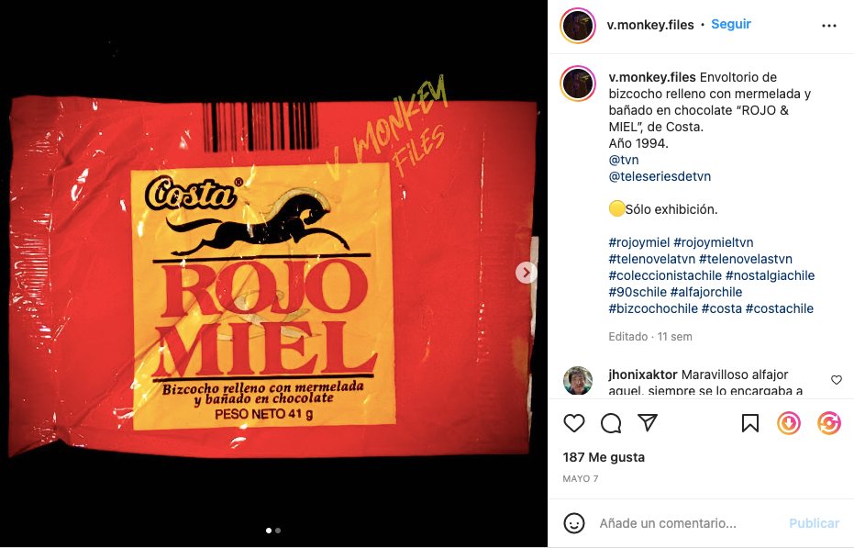Click the Publicar button
854x548 pixels.
(x=814, y=523)
